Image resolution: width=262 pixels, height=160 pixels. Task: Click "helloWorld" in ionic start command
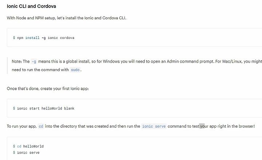point(52,108)
